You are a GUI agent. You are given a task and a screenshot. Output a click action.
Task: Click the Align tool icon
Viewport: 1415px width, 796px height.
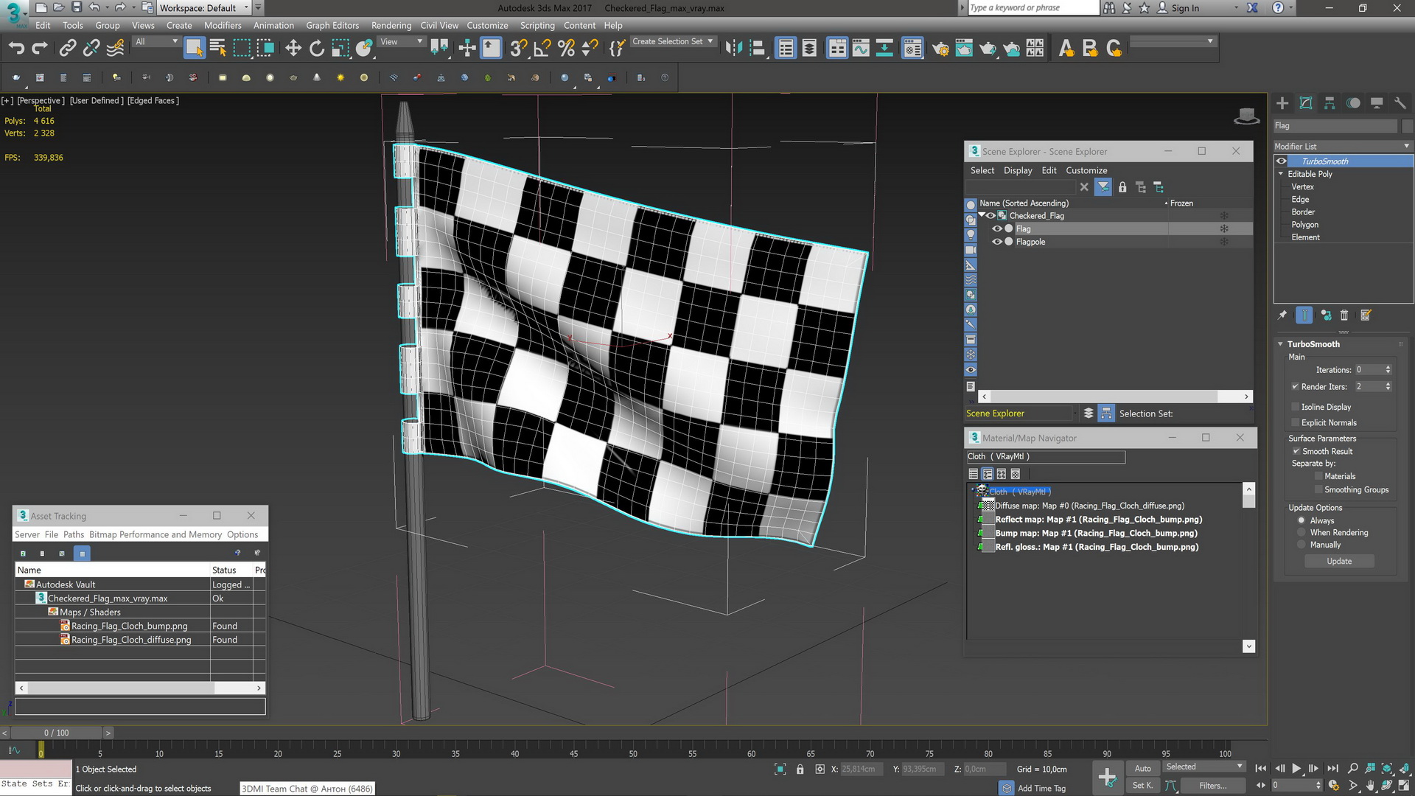[758, 49]
